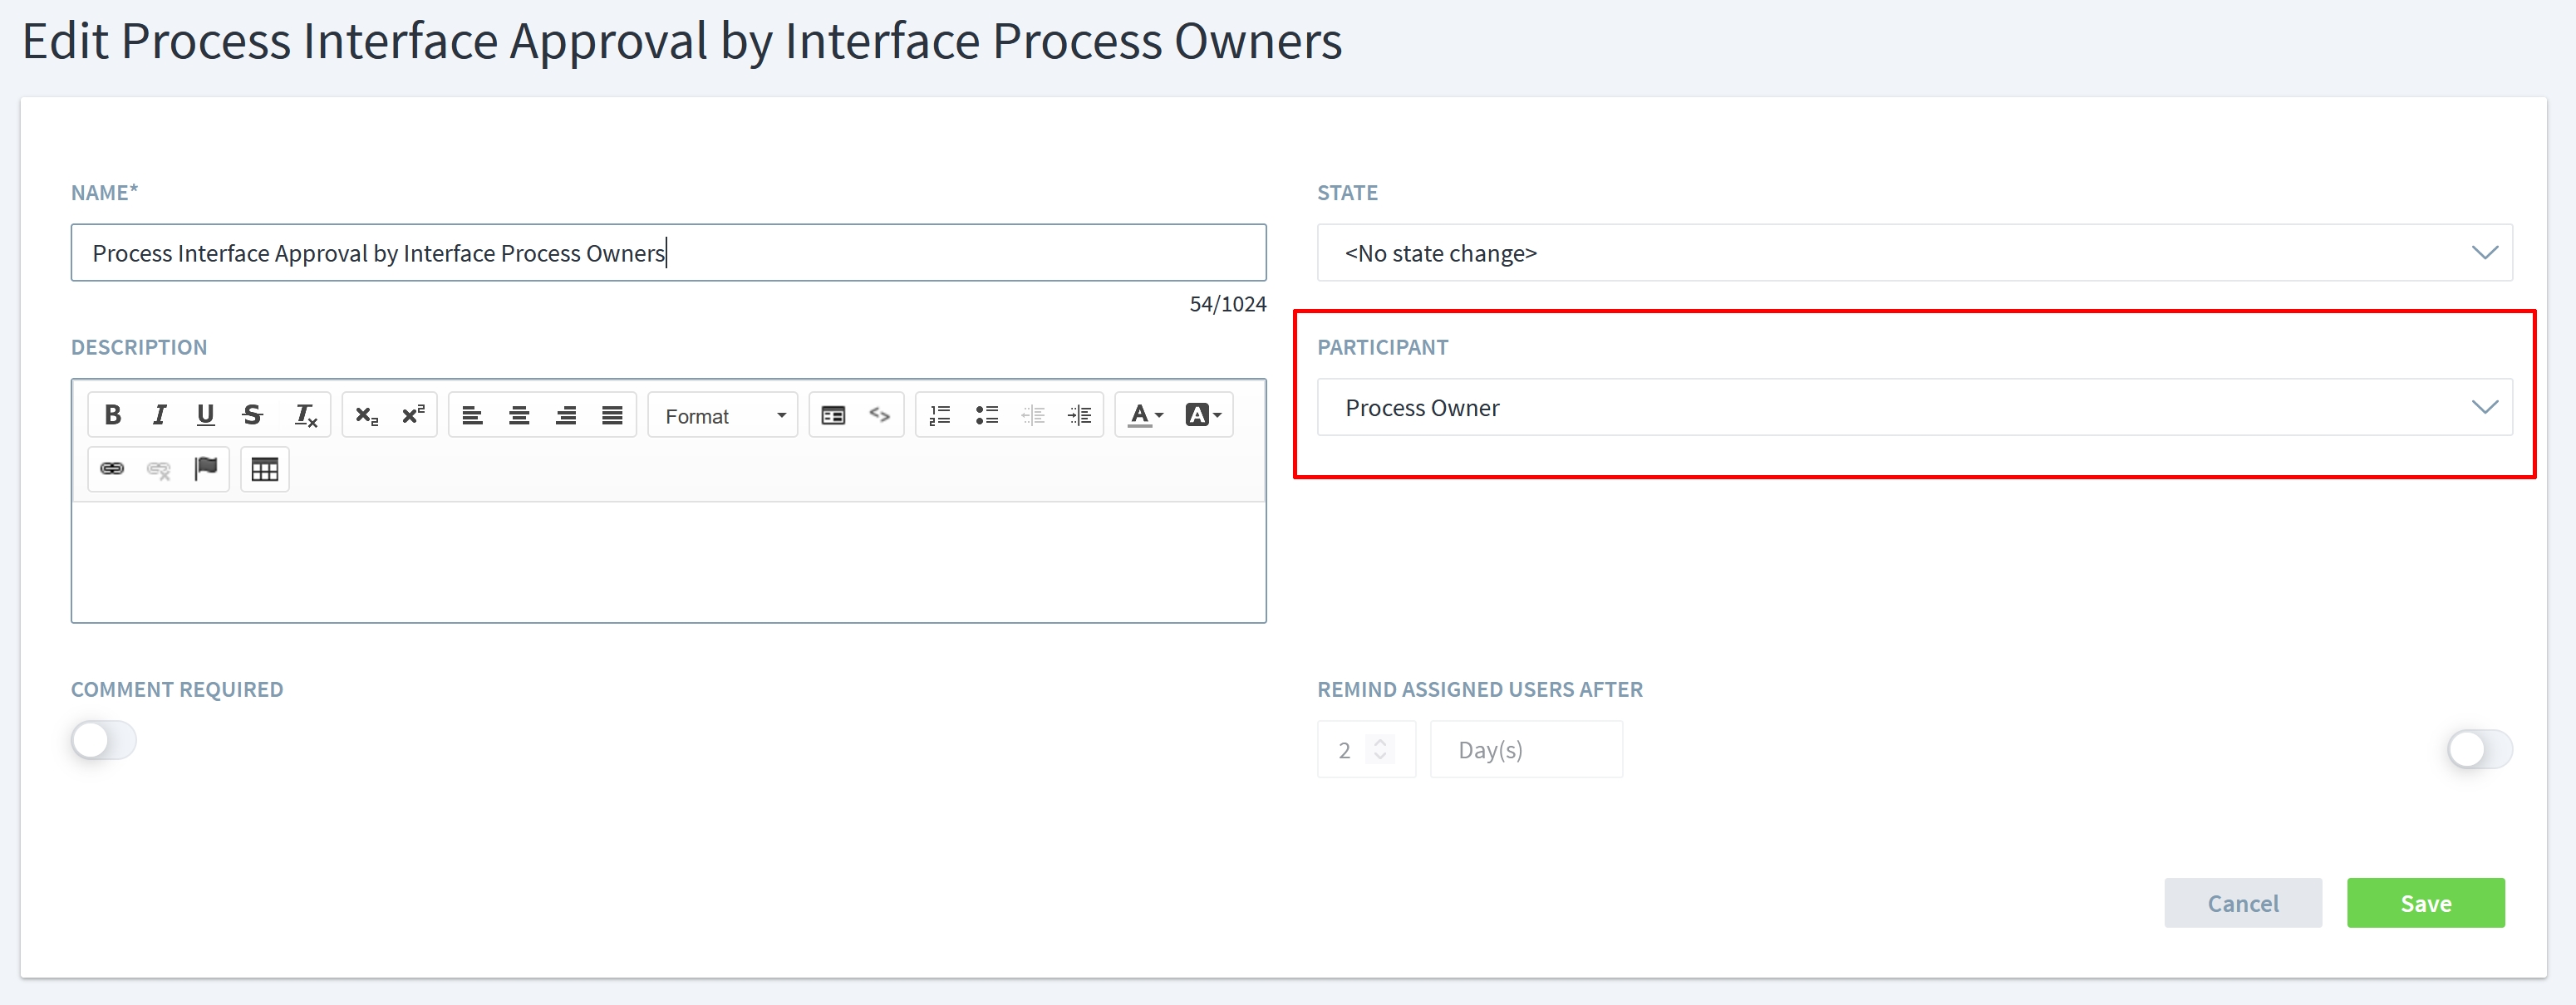Click the Strikethrough icon
This screenshot has width=2576, height=1005.
(252, 414)
